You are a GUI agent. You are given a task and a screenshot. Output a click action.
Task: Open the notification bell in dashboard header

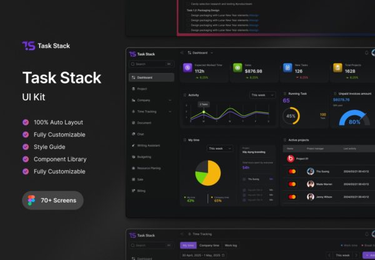coord(367,53)
